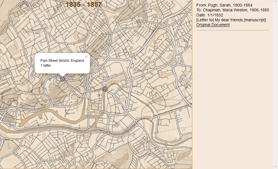
Task: Select the purple marker at the river bend
Action: (x=105, y=89)
